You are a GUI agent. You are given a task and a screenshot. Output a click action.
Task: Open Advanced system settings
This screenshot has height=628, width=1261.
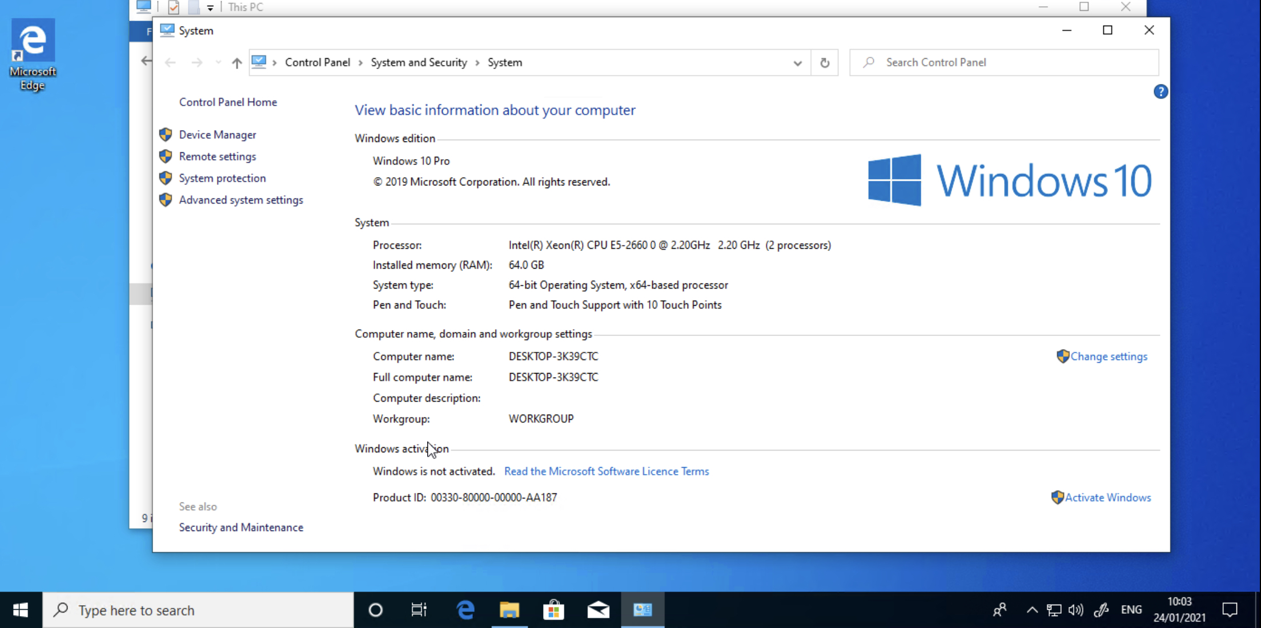240,200
